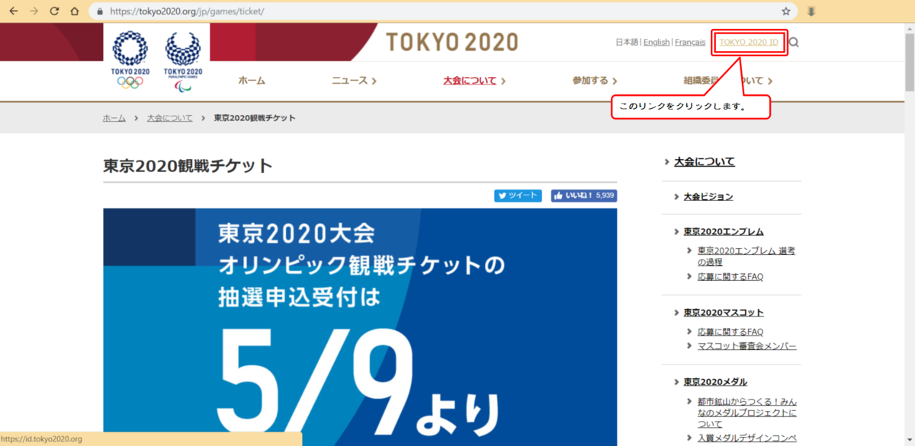
Task: Switch language to 日本語
Action: point(627,43)
